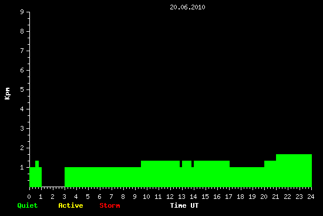Select hour 17 on the time axis

(228, 197)
